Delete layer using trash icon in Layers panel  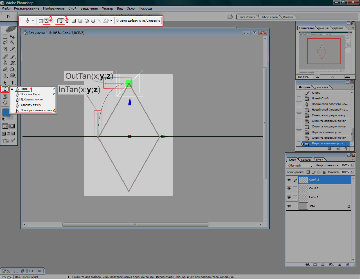click(x=347, y=264)
